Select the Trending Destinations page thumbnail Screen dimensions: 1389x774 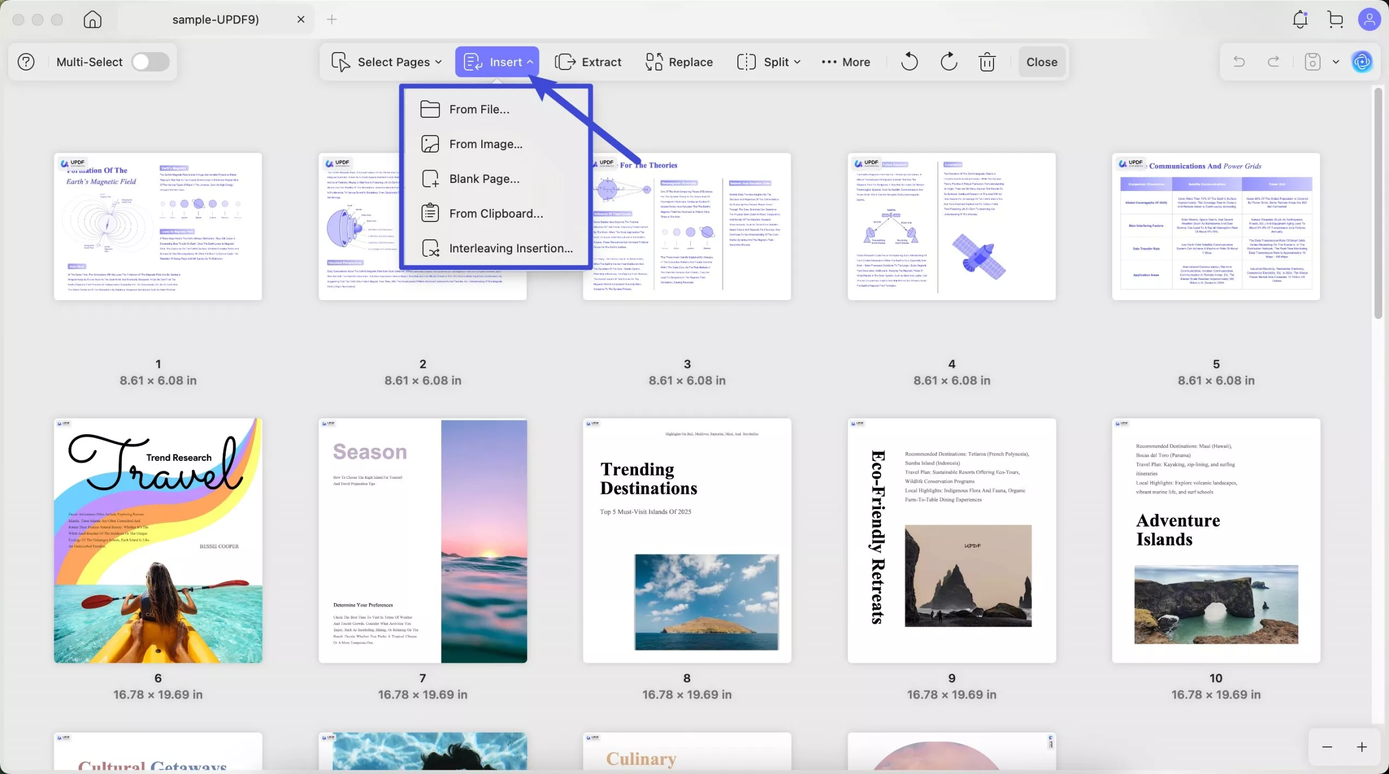[x=687, y=540]
